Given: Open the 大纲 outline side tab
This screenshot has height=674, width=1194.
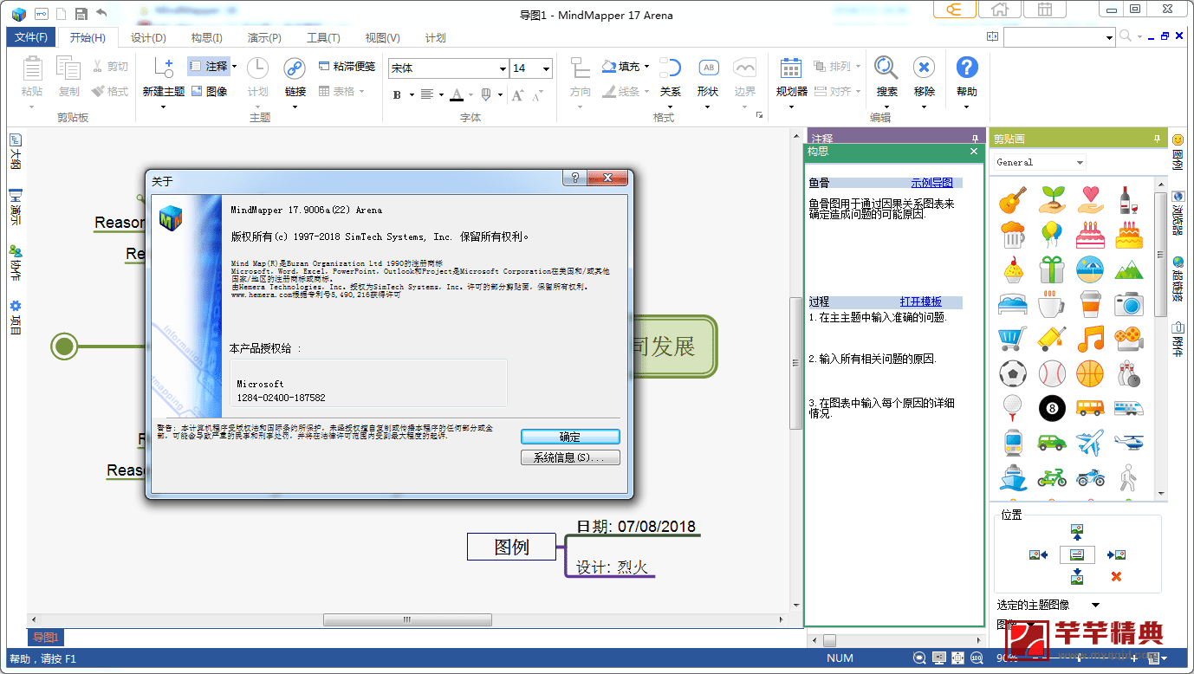Looking at the screenshot, I should pyautogui.click(x=15, y=152).
